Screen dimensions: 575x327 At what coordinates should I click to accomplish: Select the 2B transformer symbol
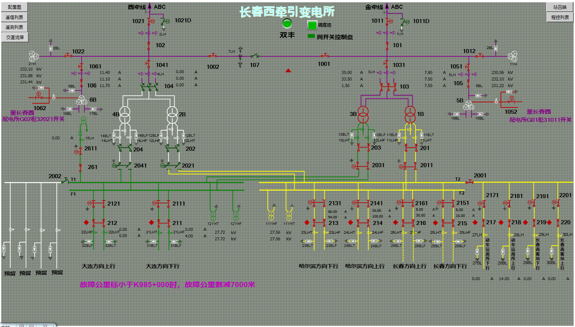click(x=172, y=115)
